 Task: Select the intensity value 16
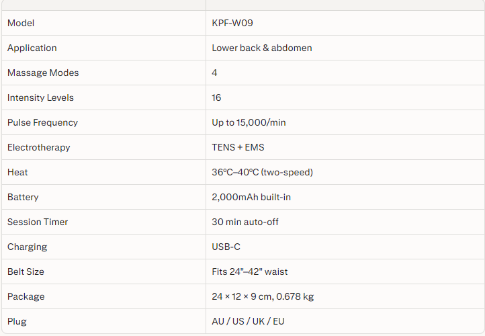217,97
